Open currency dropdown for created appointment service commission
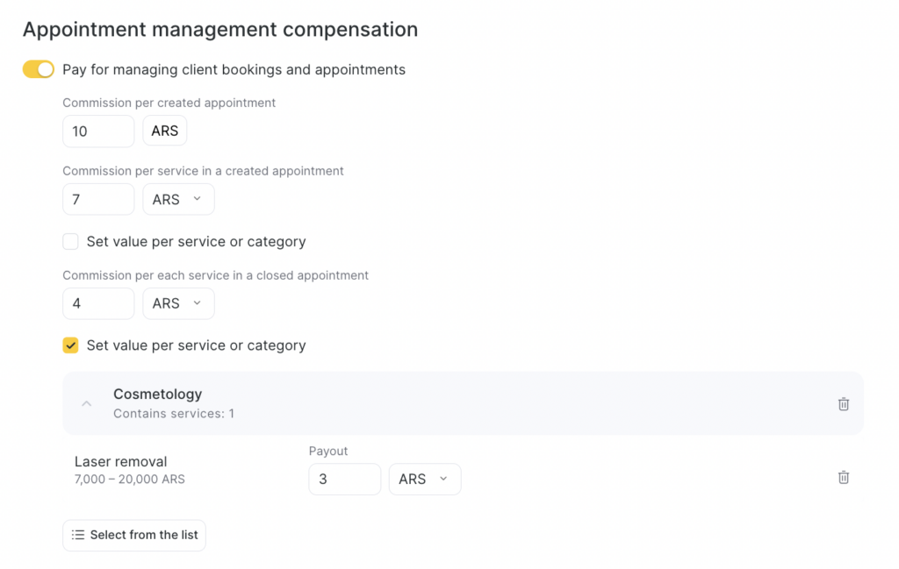 click(178, 200)
